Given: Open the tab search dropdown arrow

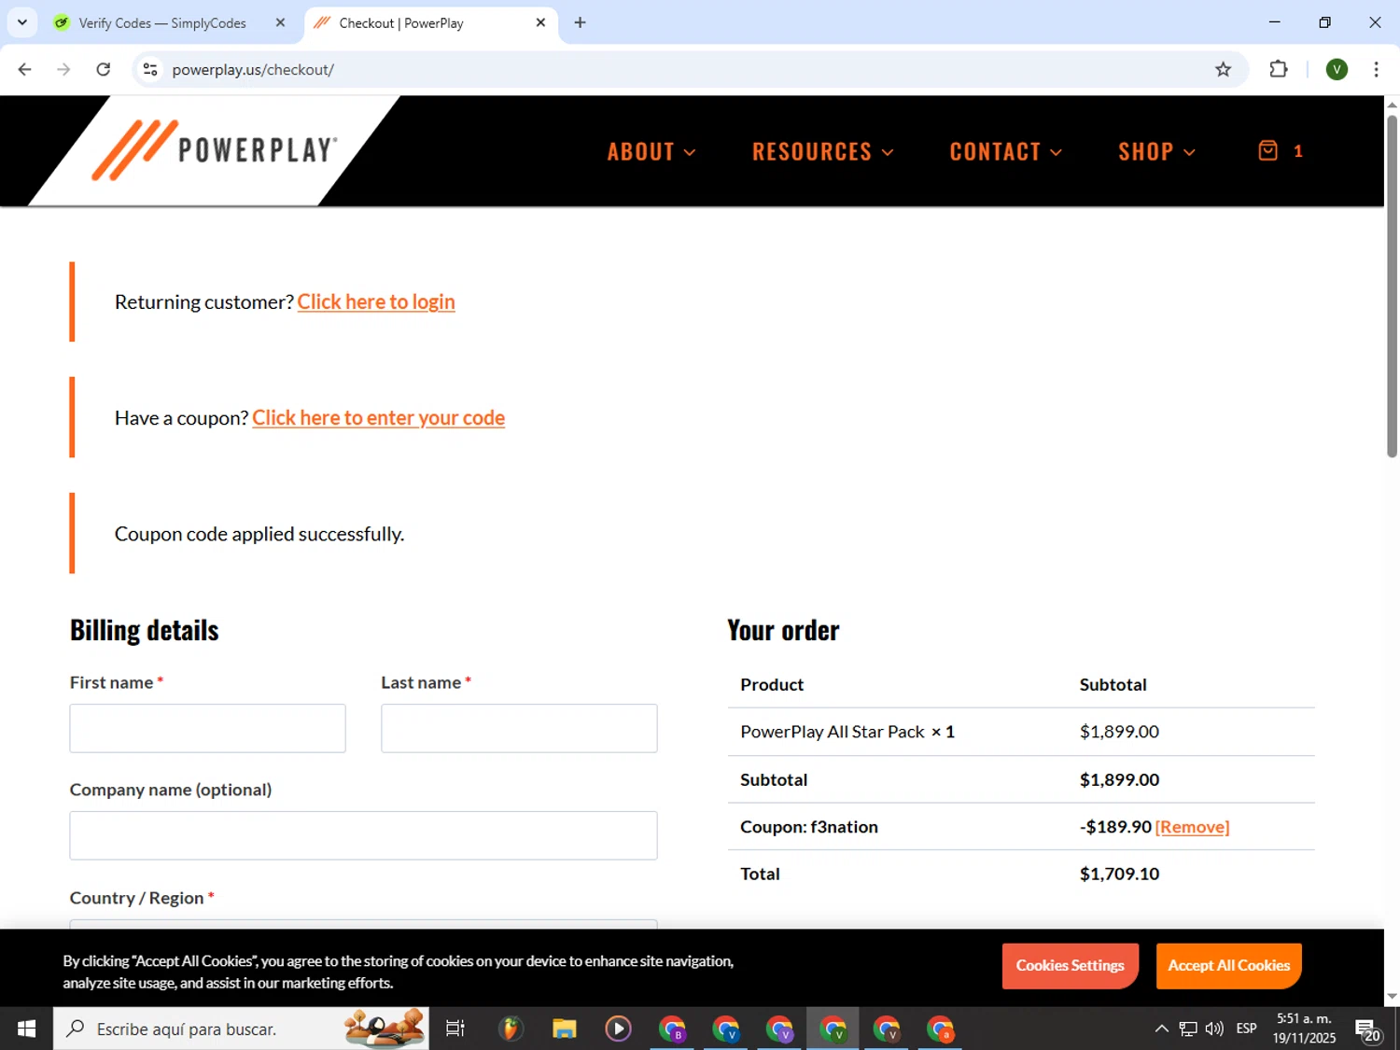Looking at the screenshot, I should (21, 22).
